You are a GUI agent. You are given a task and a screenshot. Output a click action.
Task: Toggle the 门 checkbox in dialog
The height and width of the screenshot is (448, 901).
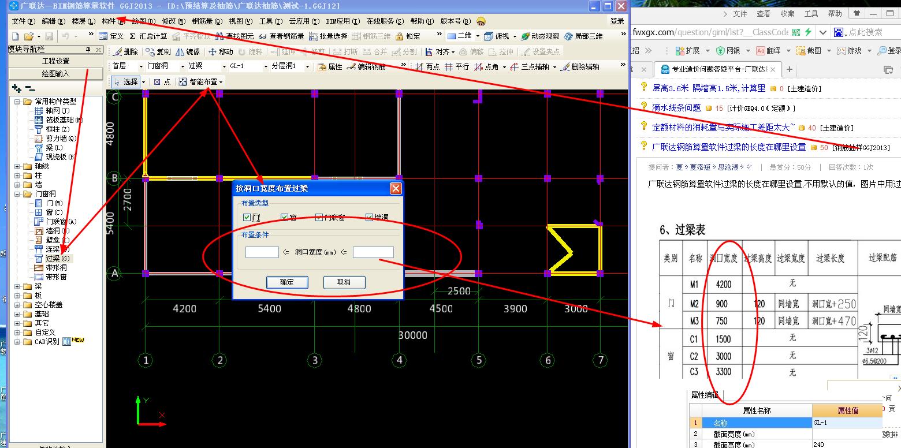pos(247,217)
